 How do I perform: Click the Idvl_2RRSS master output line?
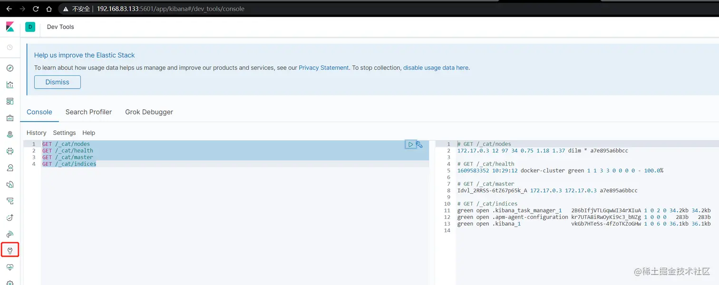[547, 190]
